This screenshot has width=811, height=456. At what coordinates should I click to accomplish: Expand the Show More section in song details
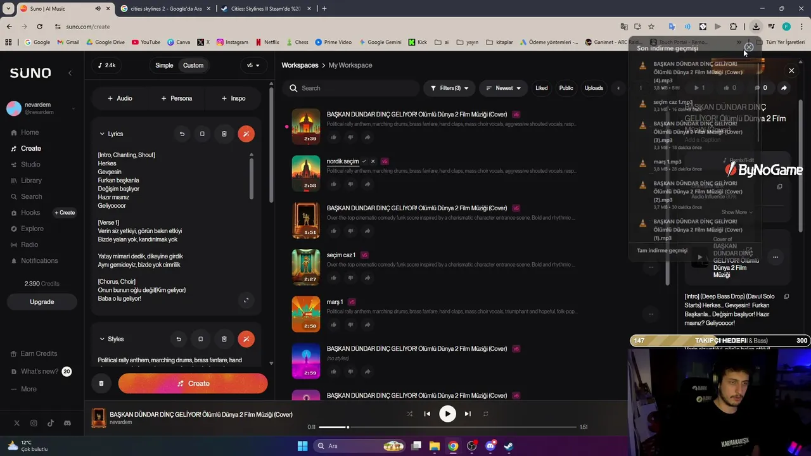click(737, 212)
